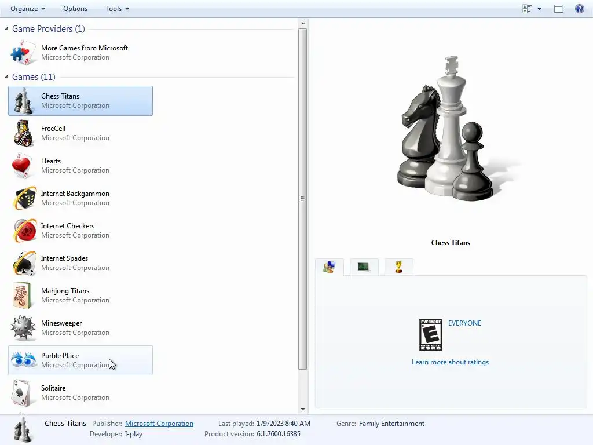Open the help question mark button
Screen dimensions: 593x445
(579, 8)
